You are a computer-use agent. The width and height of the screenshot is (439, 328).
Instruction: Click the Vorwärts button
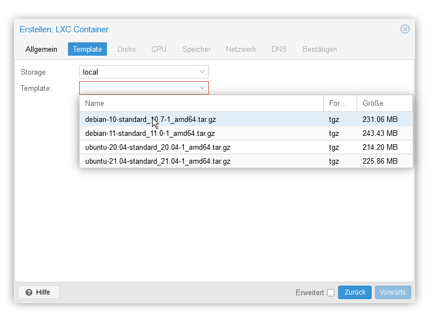pyautogui.click(x=393, y=292)
